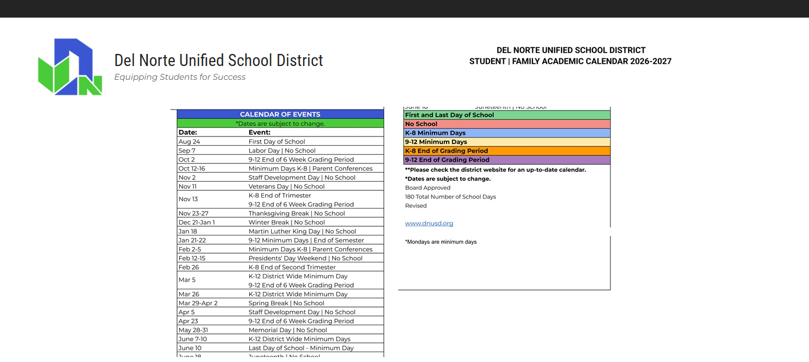Viewport: 809px width, 362px height.
Task: Select the blue 'K-8 Minimum Days' legend swatch
Action: pos(507,133)
